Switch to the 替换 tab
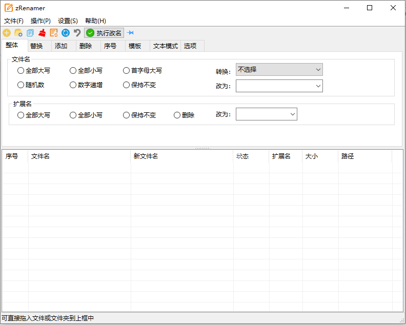Screen dimensions: 406x325 pyautogui.click(x=39, y=46)
